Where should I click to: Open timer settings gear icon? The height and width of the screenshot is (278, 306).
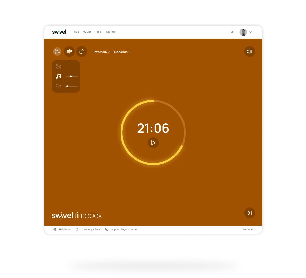(x=249, y=52)
